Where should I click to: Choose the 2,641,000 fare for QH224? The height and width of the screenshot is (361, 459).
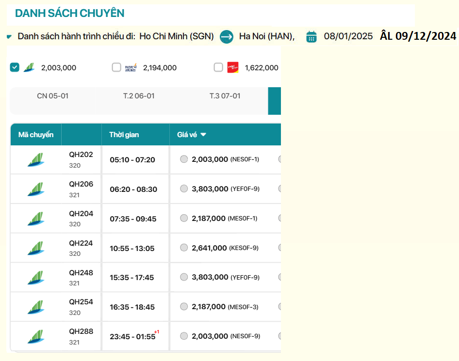pyautogui.click(x=184, y=248)
